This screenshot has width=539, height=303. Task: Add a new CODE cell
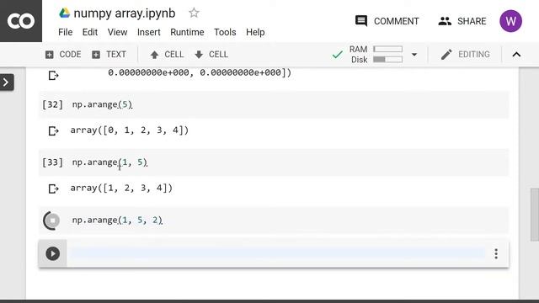click(63, 54)
